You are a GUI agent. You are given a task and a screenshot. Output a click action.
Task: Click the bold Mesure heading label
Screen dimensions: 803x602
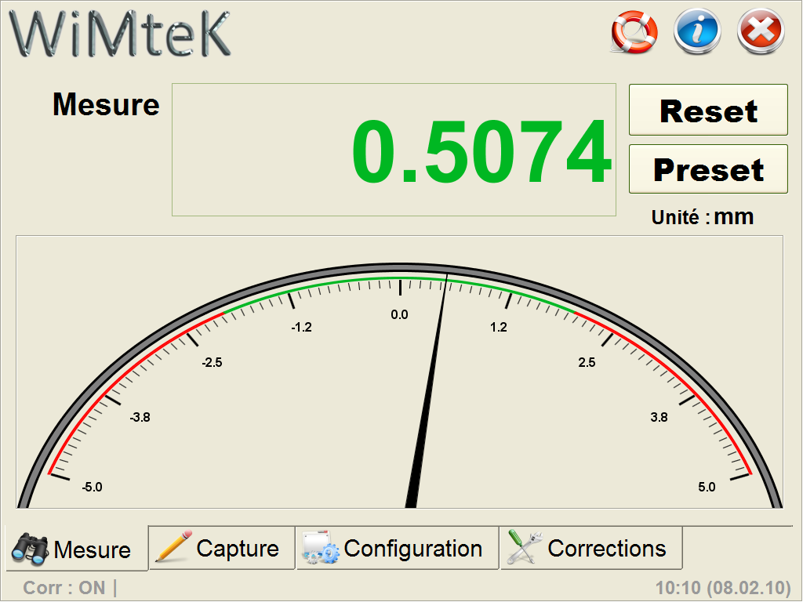tap(106, 104)
